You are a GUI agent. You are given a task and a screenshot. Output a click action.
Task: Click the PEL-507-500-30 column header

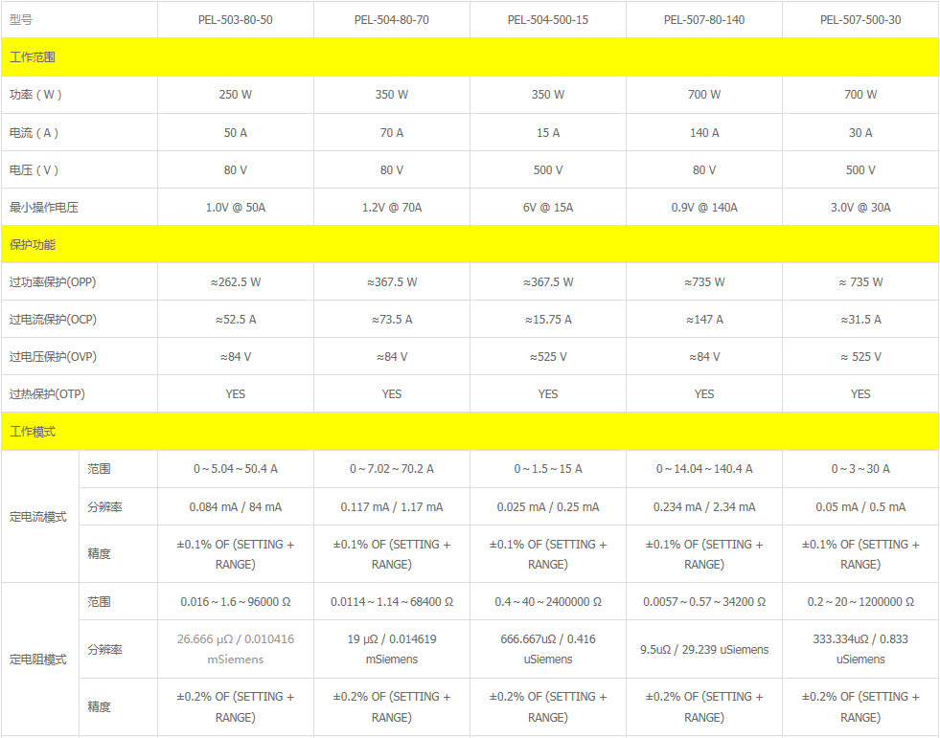click(860, 19)
